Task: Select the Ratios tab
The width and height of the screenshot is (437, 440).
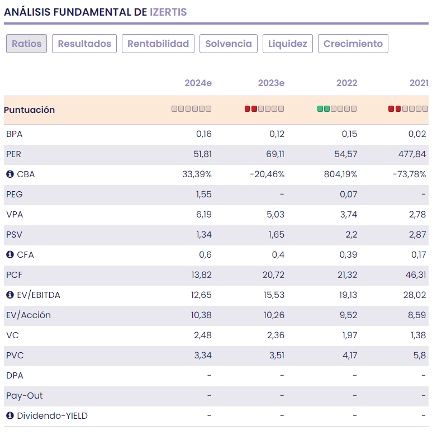Action: point(26,44)
